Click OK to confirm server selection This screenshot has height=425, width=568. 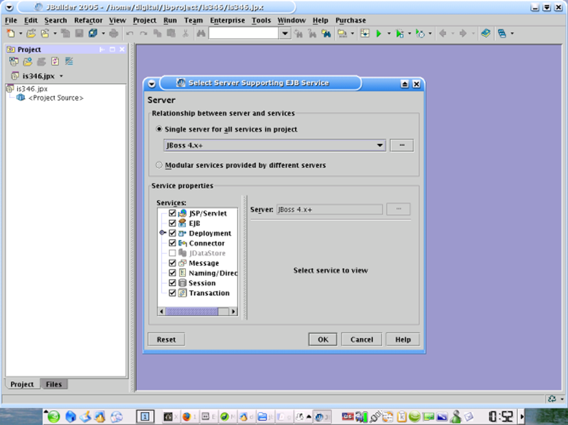(x=322, y=339)
